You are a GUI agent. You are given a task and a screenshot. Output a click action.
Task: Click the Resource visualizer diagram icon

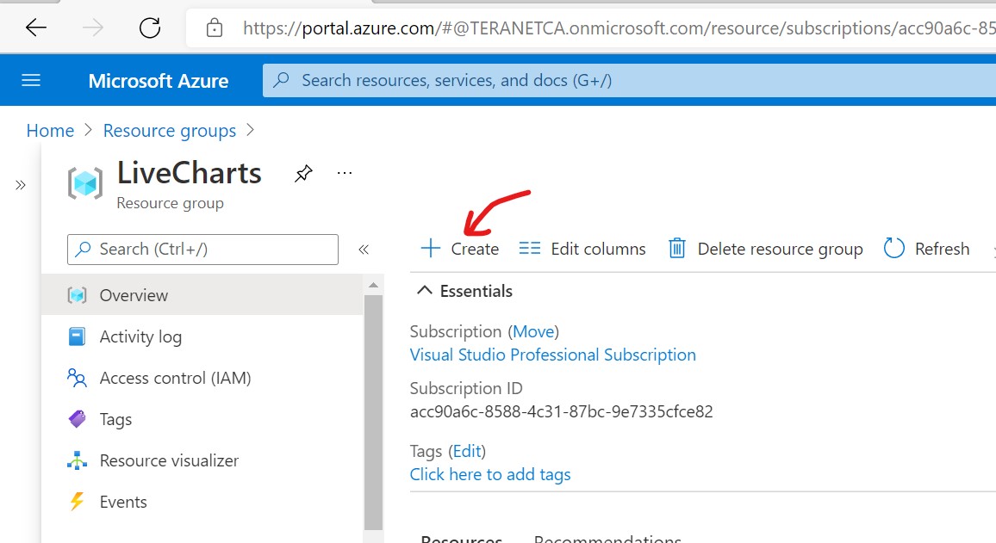[77, 460]
